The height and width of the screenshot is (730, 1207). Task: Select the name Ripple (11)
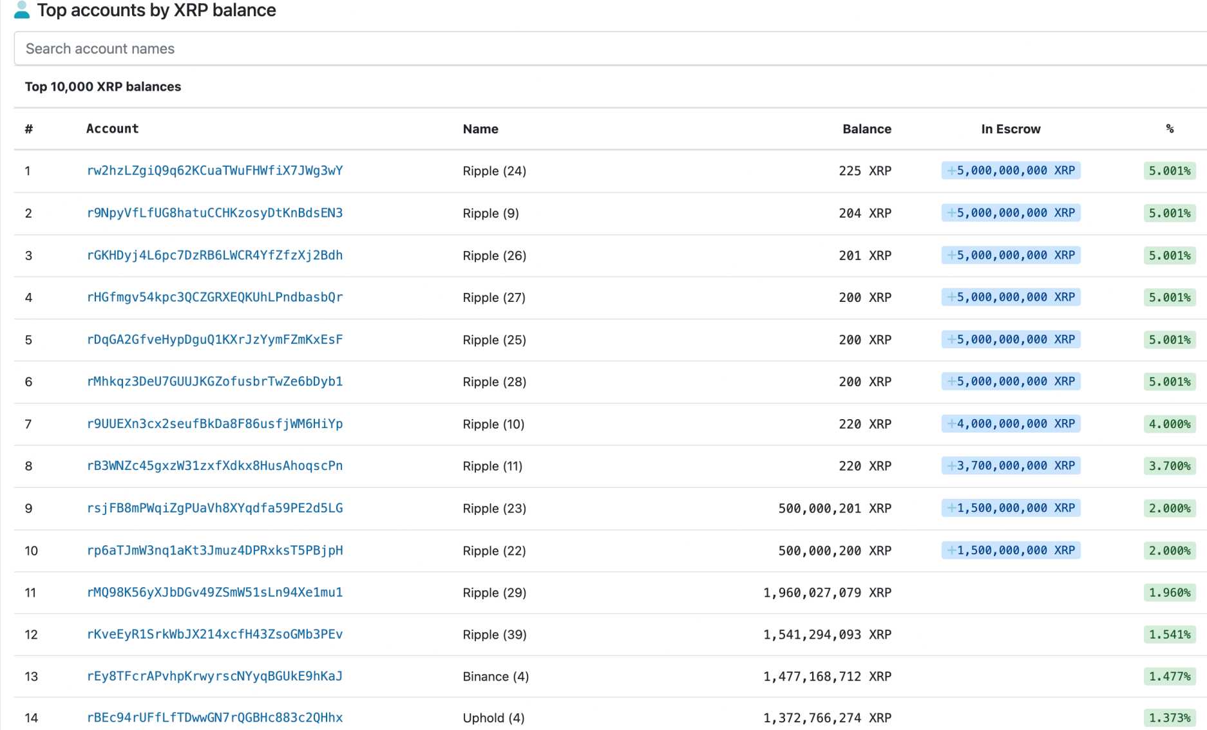(493, 466)
